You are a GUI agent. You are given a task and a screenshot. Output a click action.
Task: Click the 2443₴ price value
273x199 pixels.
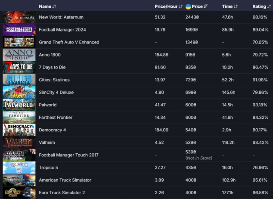click(x=192, y=17)
